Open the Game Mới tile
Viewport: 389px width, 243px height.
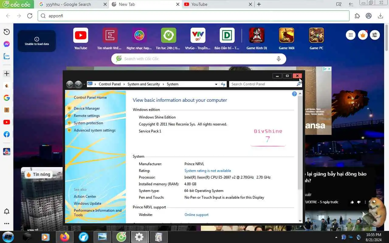click(287, 39)
